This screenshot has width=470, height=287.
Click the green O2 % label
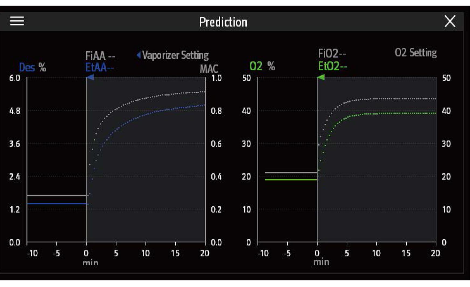pyautogui.click(x=262, y=66)
